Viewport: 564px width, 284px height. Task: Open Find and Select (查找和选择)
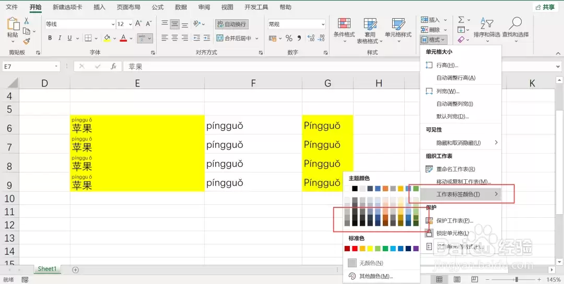[x=515, y=30]
